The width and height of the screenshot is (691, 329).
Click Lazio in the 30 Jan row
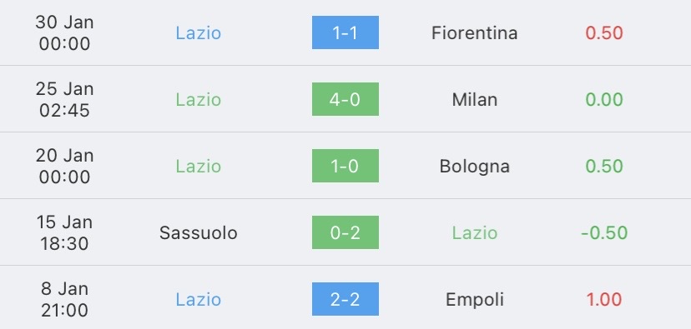199,33
